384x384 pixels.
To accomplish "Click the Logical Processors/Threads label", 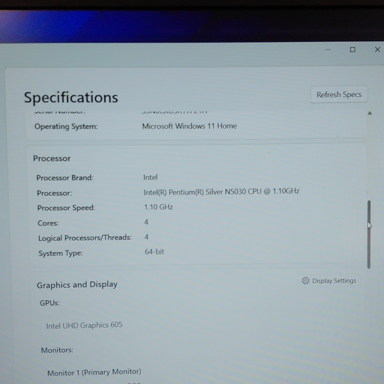I will click(x=85, y=238).
